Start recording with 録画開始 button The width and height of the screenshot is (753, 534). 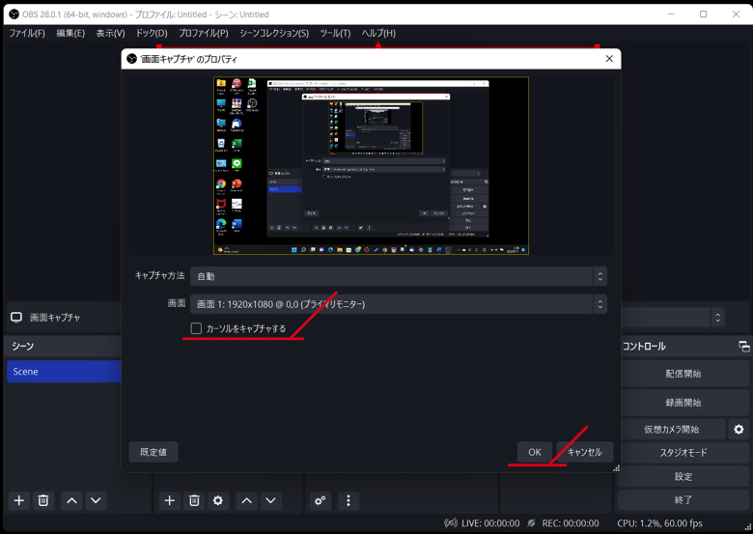[x=683, y=403]
